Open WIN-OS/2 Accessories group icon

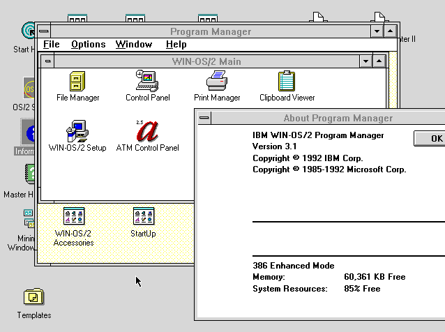point(73,217)
